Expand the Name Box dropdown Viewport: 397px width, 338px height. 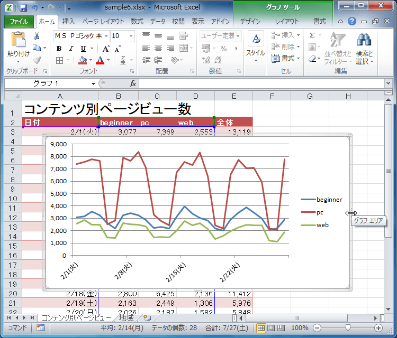pos(93,83)
